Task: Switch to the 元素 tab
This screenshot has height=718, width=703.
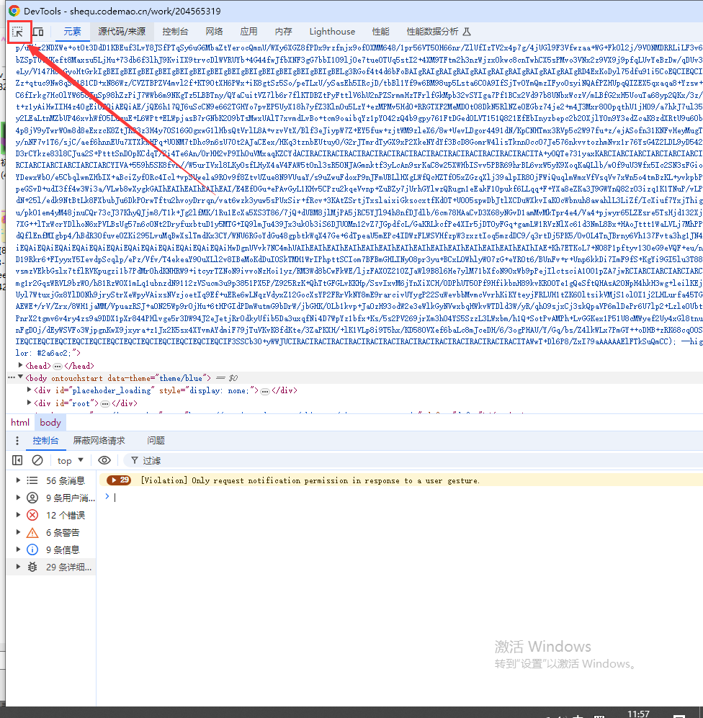Action: tap(72, 32)
